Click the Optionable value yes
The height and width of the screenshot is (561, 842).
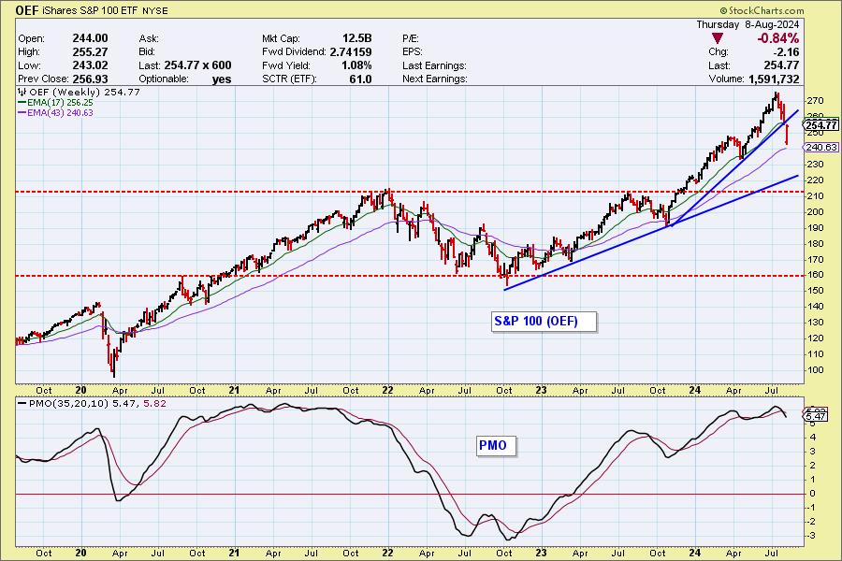tap(221, 79)
